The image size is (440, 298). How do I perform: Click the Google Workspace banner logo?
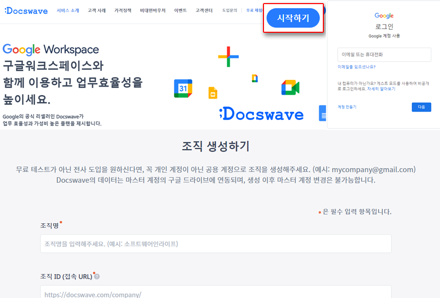(x=51, y=50)
